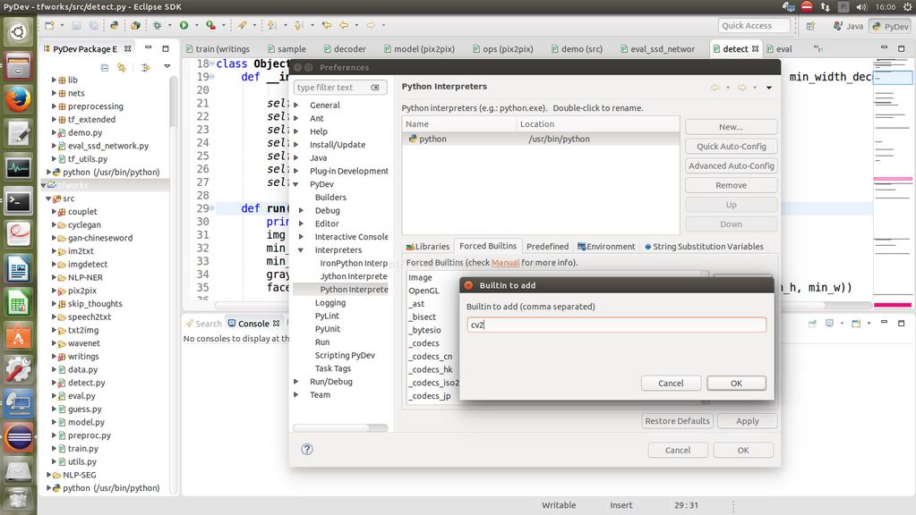Collapse the Interpreters preferences node
This screenshot has height=515, width=916.
[301, 250]
